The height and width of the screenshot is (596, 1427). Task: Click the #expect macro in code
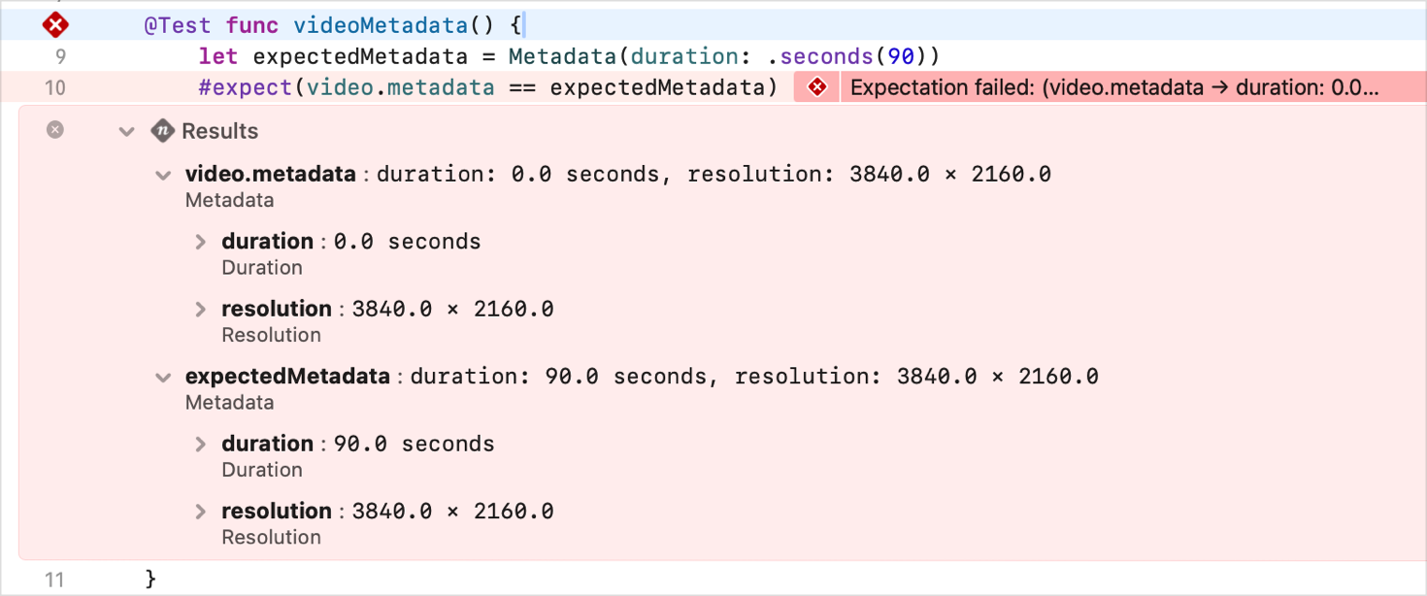coord(245,88)
